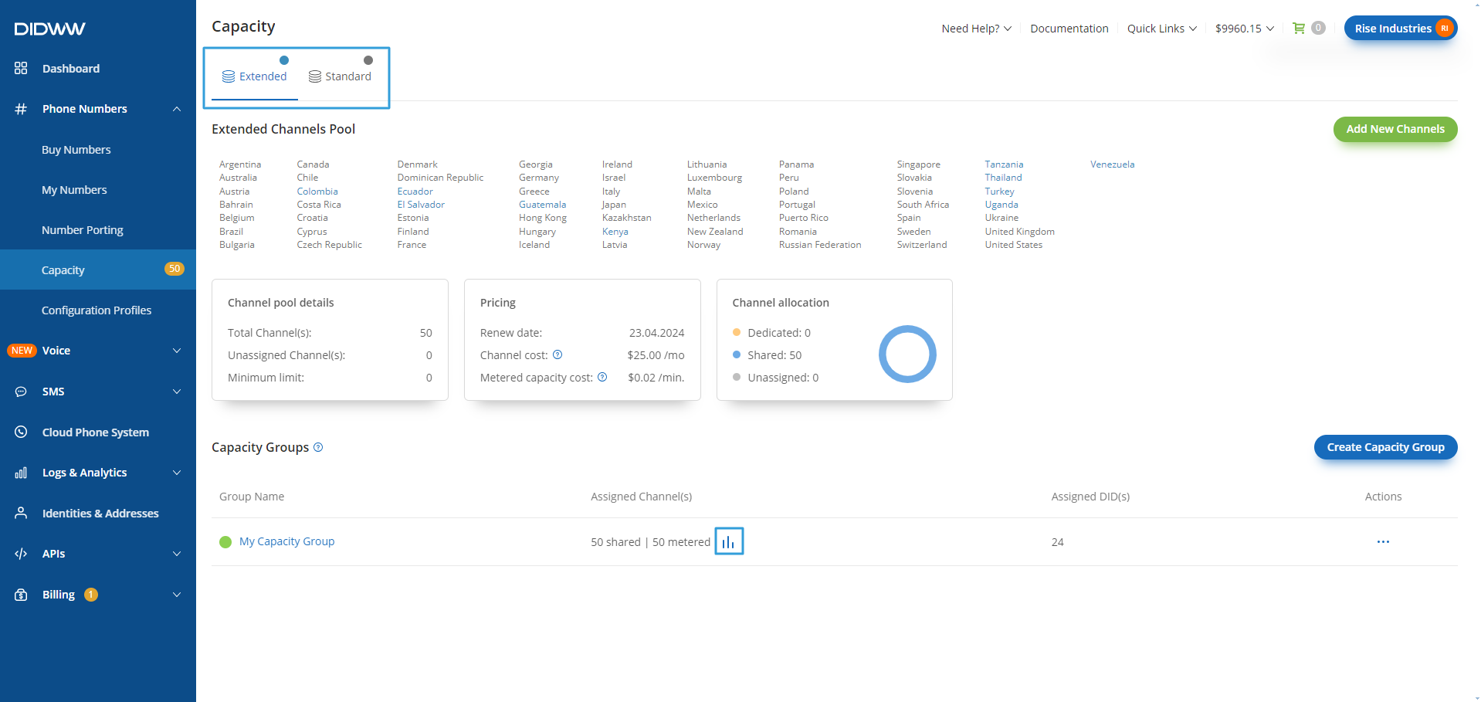Expand the Logs & Analytics chevron
Viewport: 1481px width, 702px height.
pos(177,473)
